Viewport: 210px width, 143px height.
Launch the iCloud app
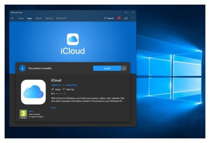point(107,68)
